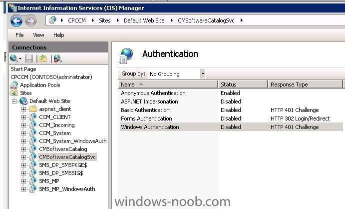
Task: Open the View menu
Action: click(x=38, y=35)
